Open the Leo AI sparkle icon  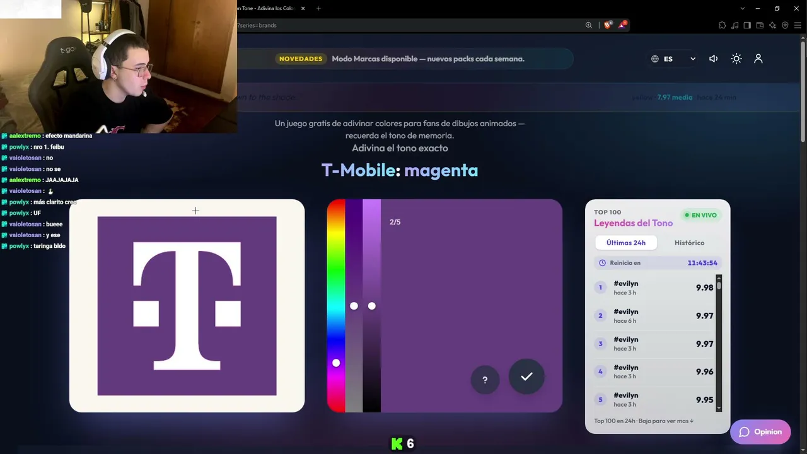[x=772, y=25]
